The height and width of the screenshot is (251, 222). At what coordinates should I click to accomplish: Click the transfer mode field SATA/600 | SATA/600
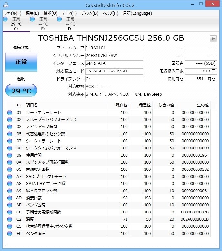114,71
